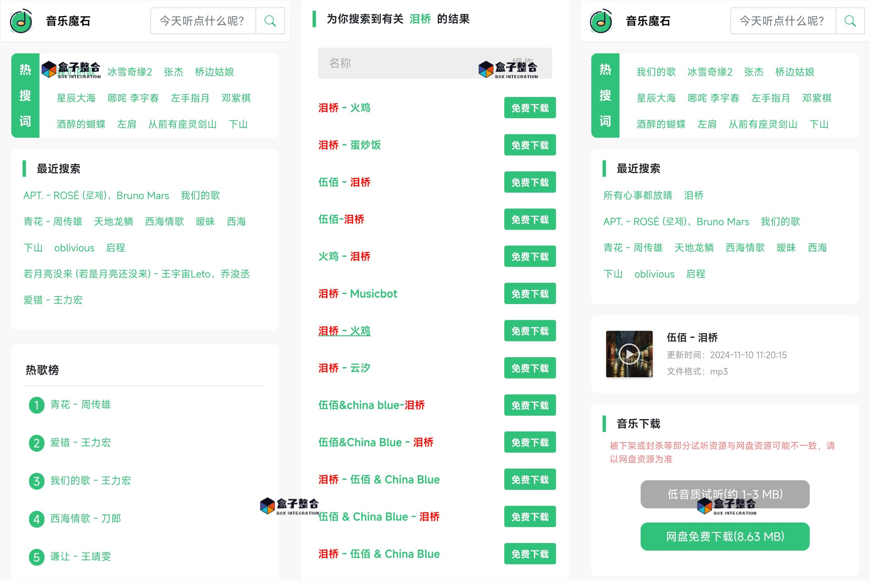The width and height of the screenshot is (870, 582).
Task: Select hot keyword 冰雪奇缘2 in left panel
Action: (x=130, y=72)
